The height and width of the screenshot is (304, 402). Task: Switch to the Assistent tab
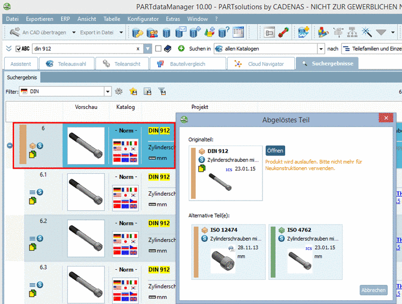click(21, 64)
